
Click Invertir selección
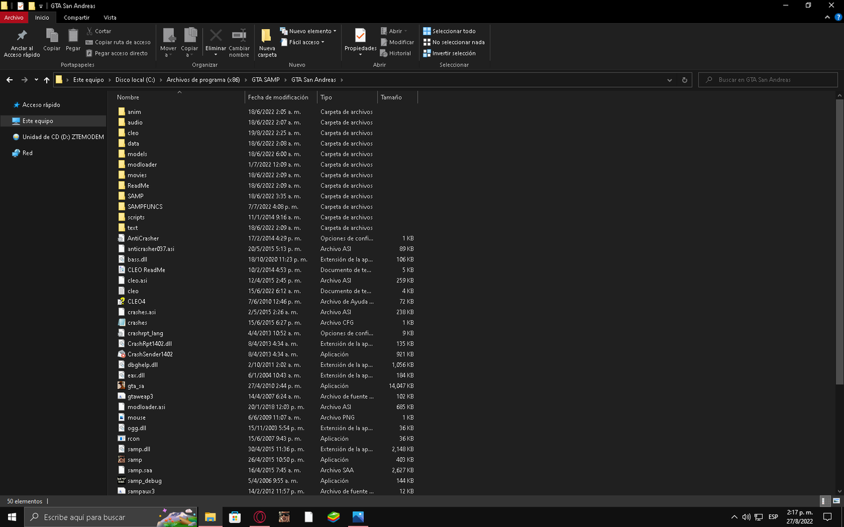click(x=449, y=53)
